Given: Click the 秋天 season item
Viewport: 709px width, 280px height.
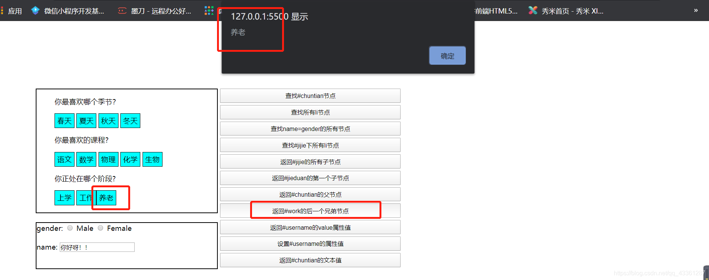Looking at the screenshot, I should (x=108, y=121).
